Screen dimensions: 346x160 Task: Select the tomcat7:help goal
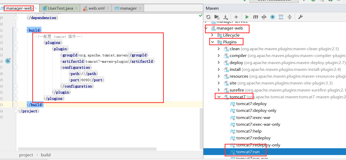point(249,131)
